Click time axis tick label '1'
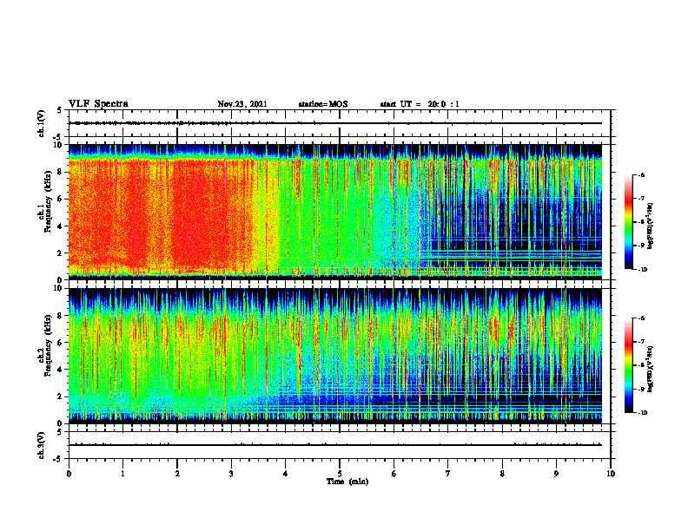This screenshot has height=531, width=688. pyautogui.click(x=123, y=474)
